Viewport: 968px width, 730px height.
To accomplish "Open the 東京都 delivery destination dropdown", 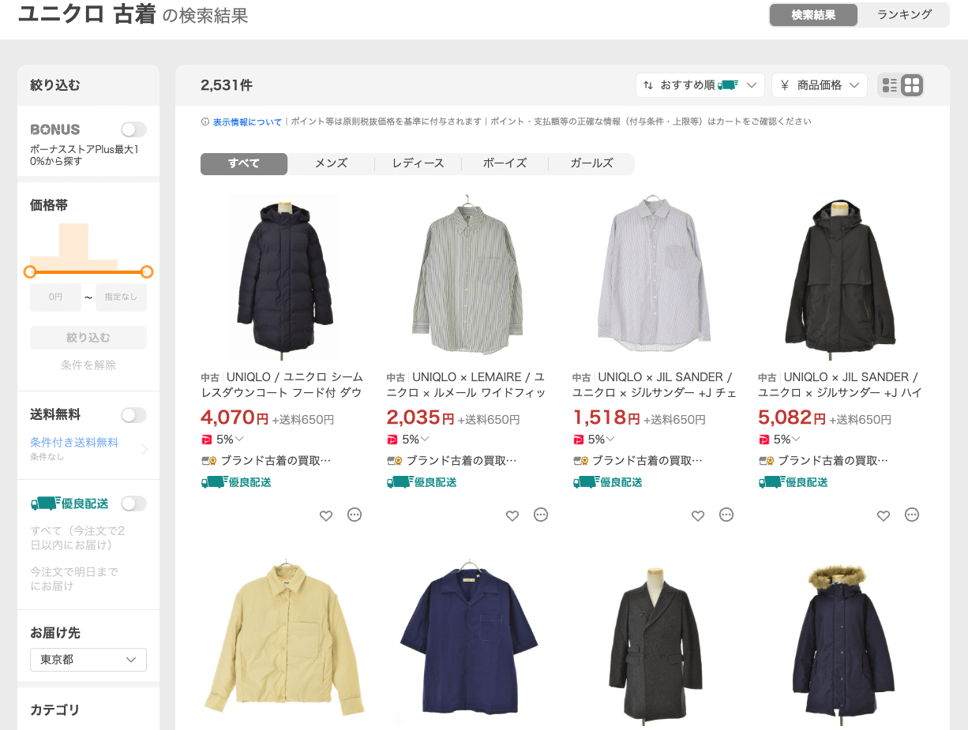I will [x=88, y=660].
